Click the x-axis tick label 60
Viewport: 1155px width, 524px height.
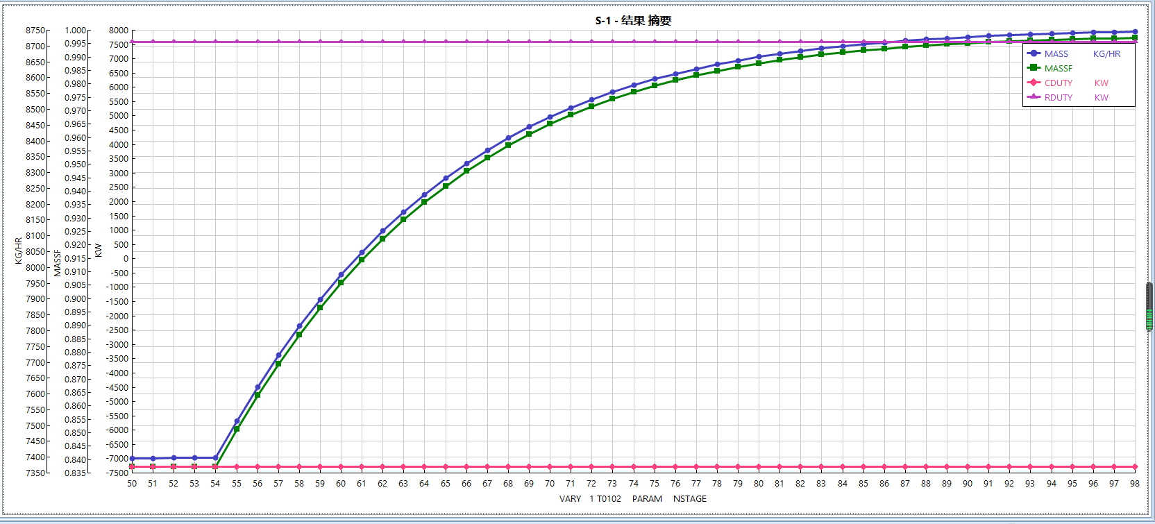pyautogui.click(x=341, y=483)
